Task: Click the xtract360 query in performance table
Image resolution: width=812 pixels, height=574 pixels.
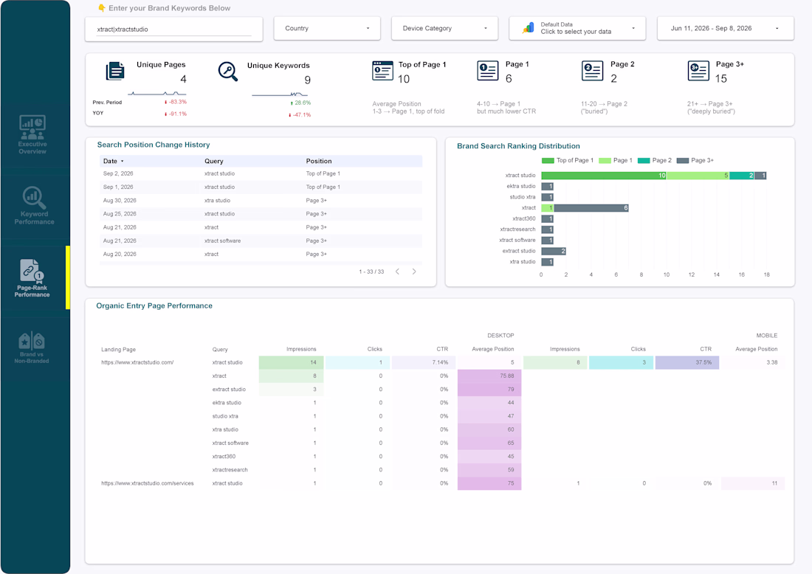Action: pyautogui.click(x=224, y=457)
